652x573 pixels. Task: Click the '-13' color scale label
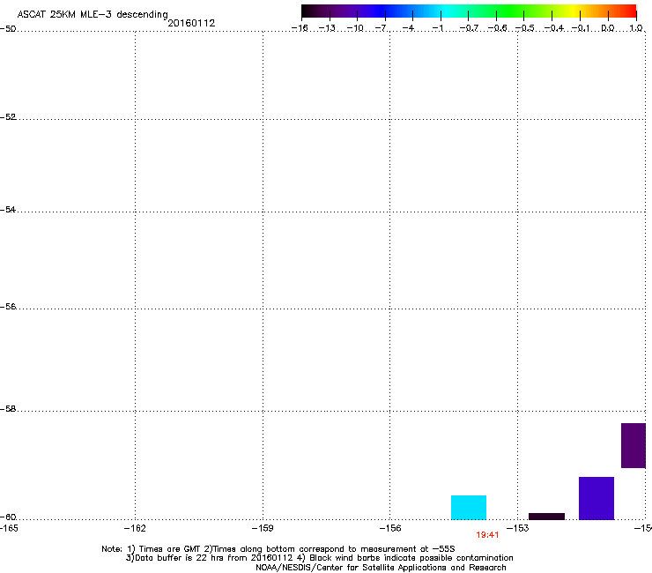(x=327, y=28)
